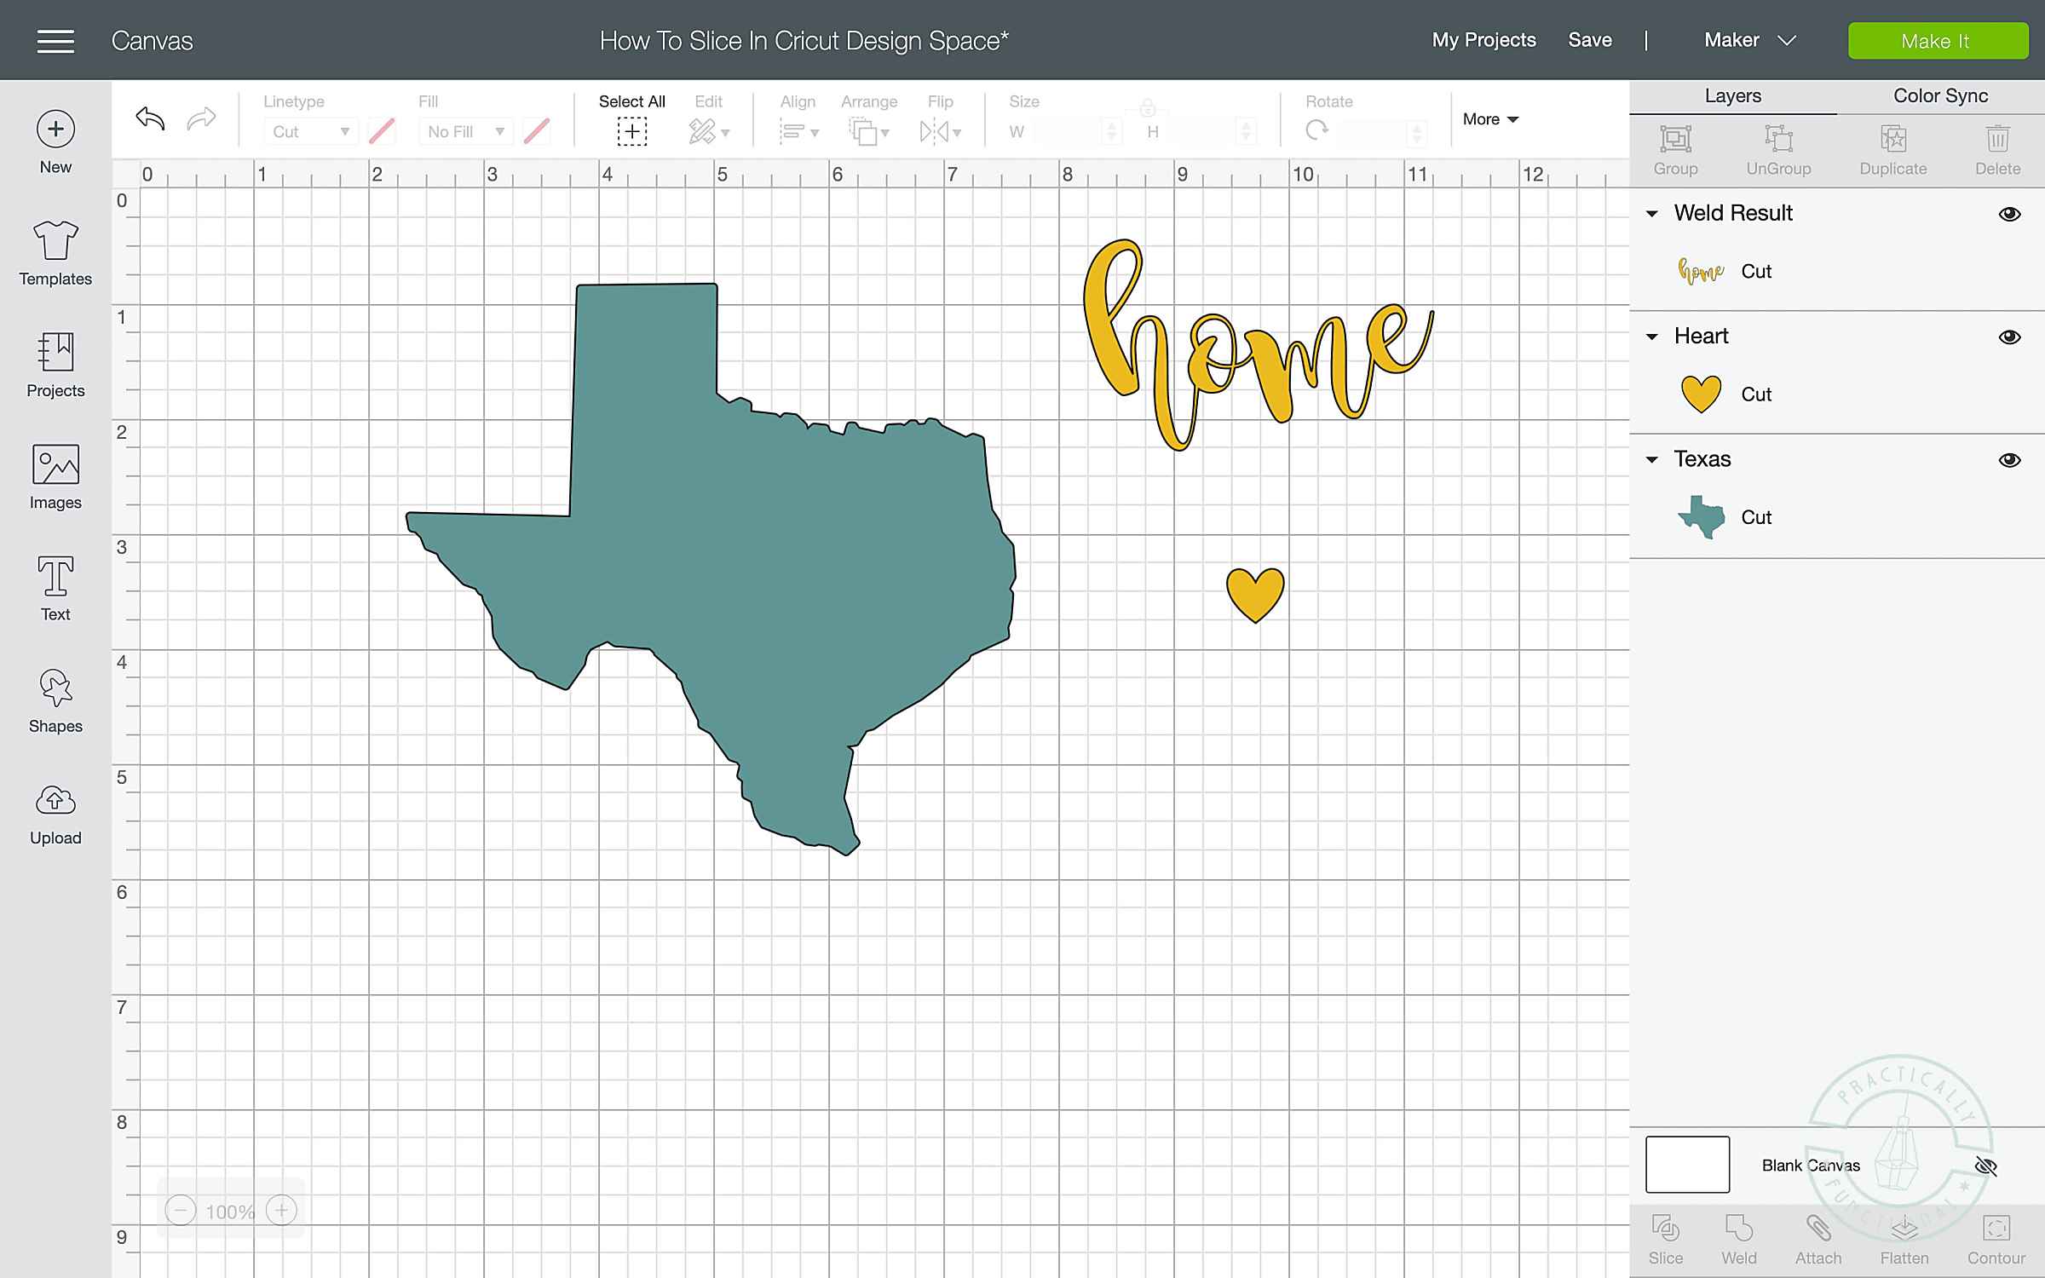2045x1278 pixels.
Task: Open the Images library
Action: tap(55, 477)
